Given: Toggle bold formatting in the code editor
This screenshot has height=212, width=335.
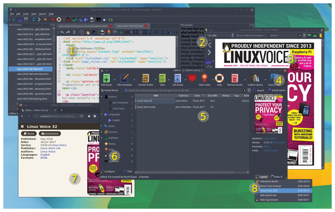Looking at the screenshot, I should click(x=145, y=32).
